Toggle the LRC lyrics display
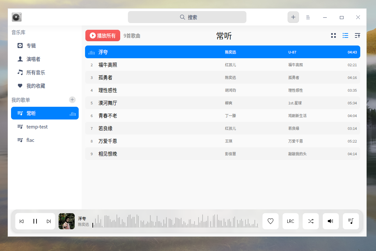 tap(290, 221)
